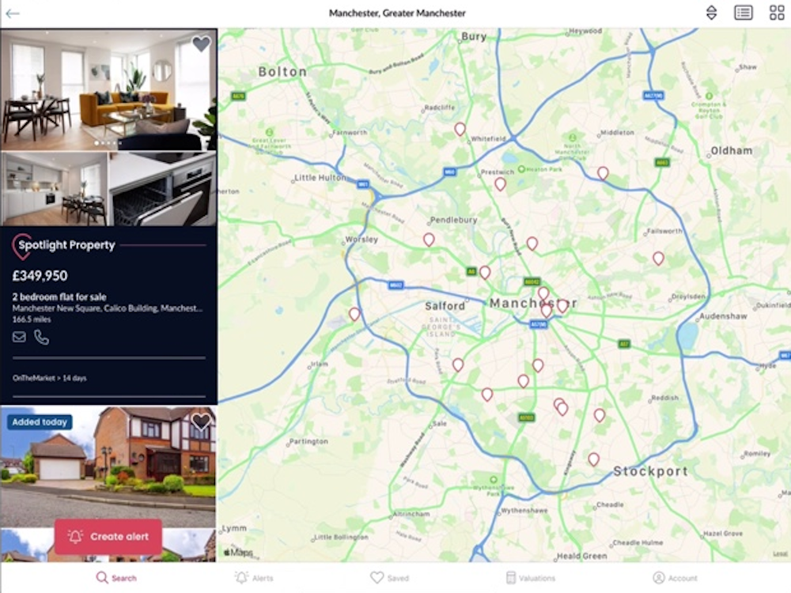The height and width of the screenshot is (593, 791).
Task: Select the property pin west of Salford
Action: (x=354, y=315)
